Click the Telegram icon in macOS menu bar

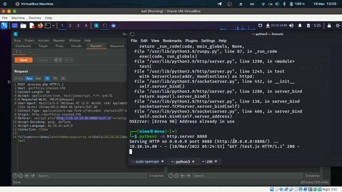(220, 4)
